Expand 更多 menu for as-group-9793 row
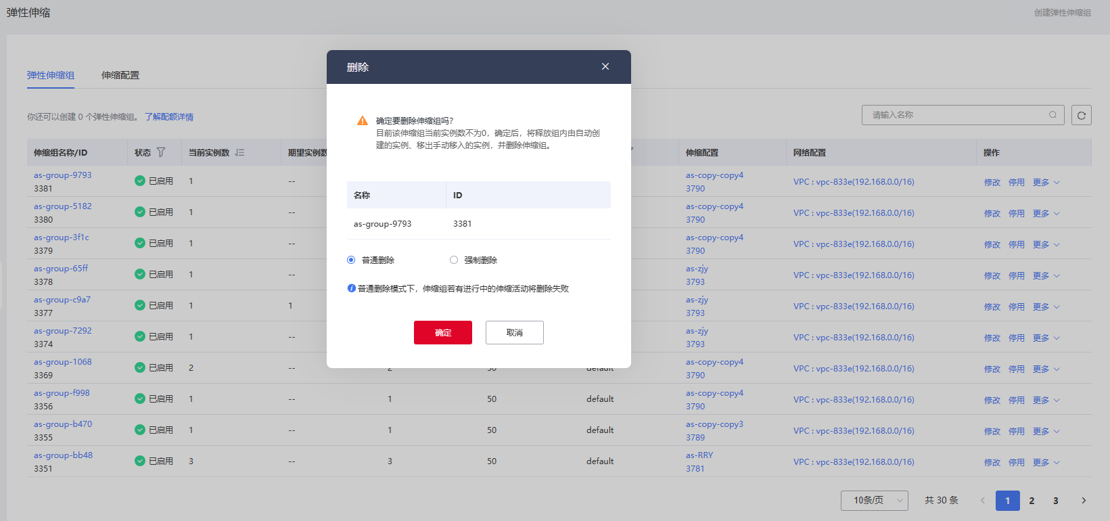The width and height of the screenshot is (1110, 521). [1046, 182]
